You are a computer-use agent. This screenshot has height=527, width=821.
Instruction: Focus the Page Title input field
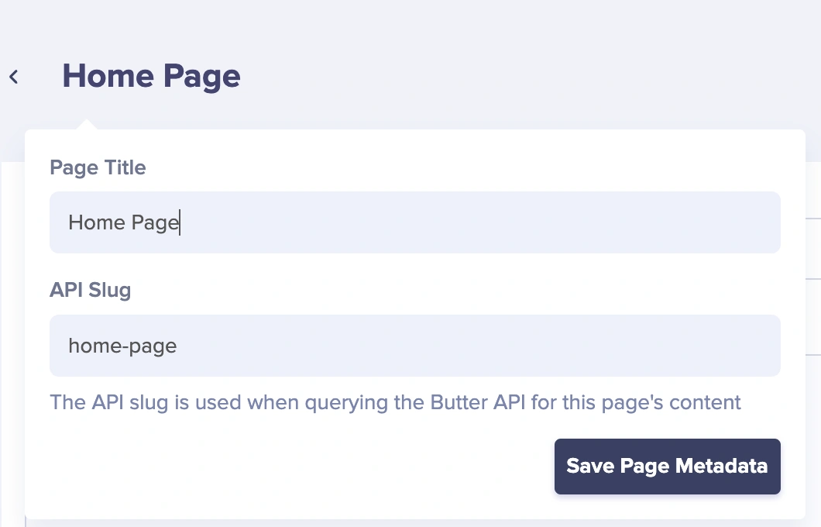click(x=414, y=222)
